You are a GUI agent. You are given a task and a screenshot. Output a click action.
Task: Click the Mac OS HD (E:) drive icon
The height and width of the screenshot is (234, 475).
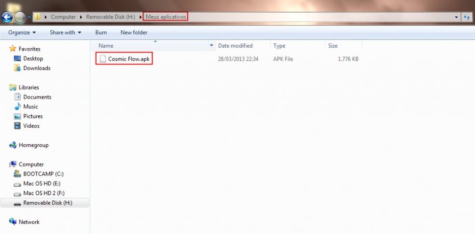17,184
